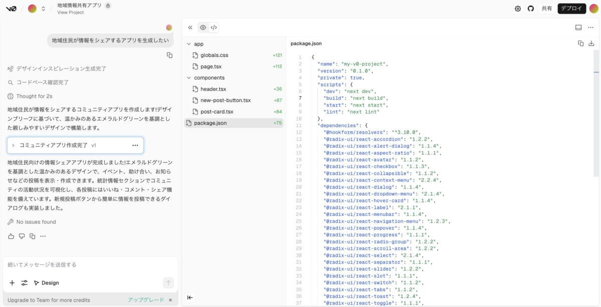Open post-card.tsx in file tree
The height and width of the screenshot is (307, 601).
(216, 111)
